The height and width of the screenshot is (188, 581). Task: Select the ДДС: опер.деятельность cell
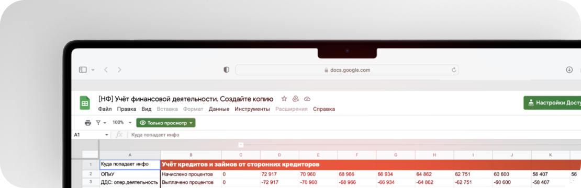[x=130, y=182]
